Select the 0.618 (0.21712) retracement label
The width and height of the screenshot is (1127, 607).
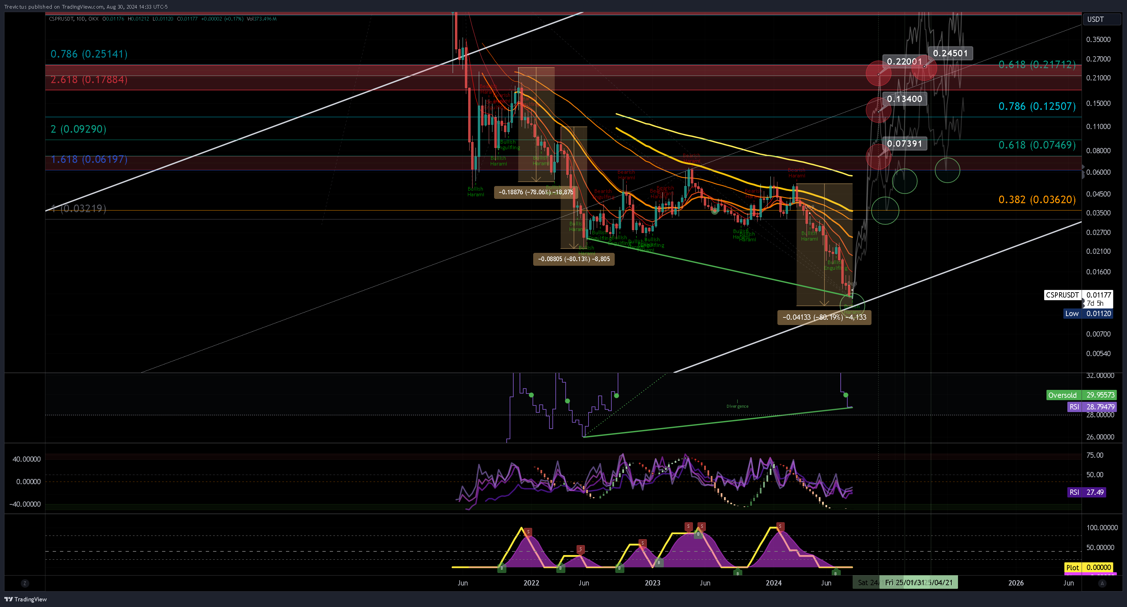point(1037,65)
